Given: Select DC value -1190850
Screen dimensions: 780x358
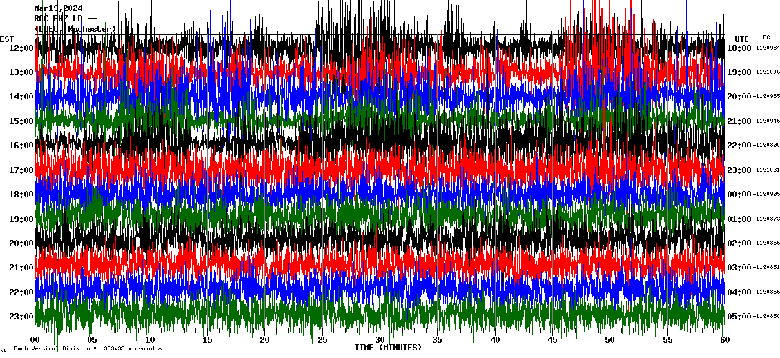Looking at the screenshot, I should 766,316.
